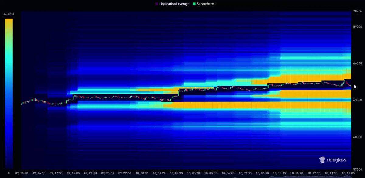
Task: Click the 57354 price axis label
Action: point(358,169)
